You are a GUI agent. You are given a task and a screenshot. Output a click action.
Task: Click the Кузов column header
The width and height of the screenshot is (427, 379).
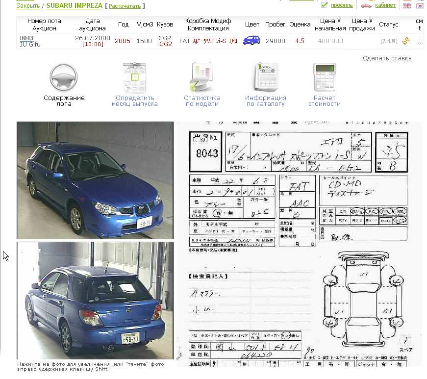[165, 25]
